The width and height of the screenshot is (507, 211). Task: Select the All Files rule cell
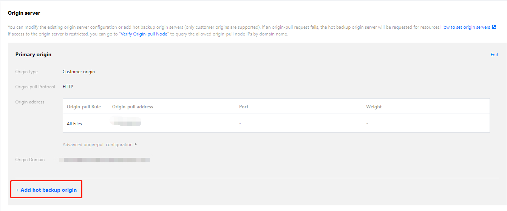point(74,123)
